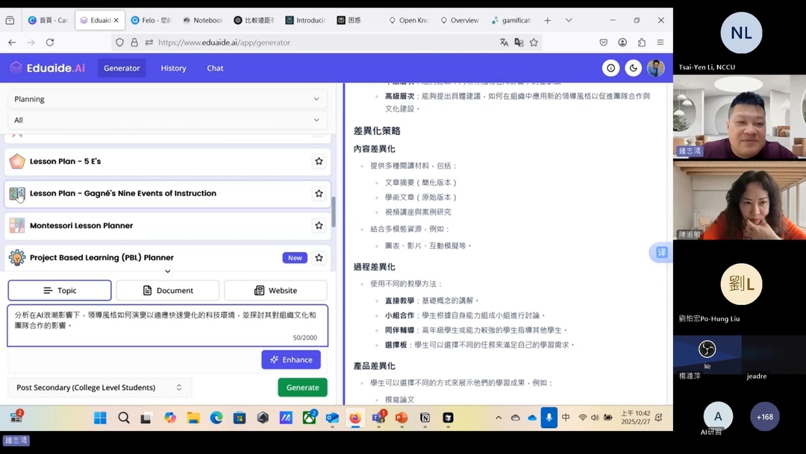Switch to the Overview browser tab
Image resolution: width=806 pixels, height=454 pixels.
460,20
